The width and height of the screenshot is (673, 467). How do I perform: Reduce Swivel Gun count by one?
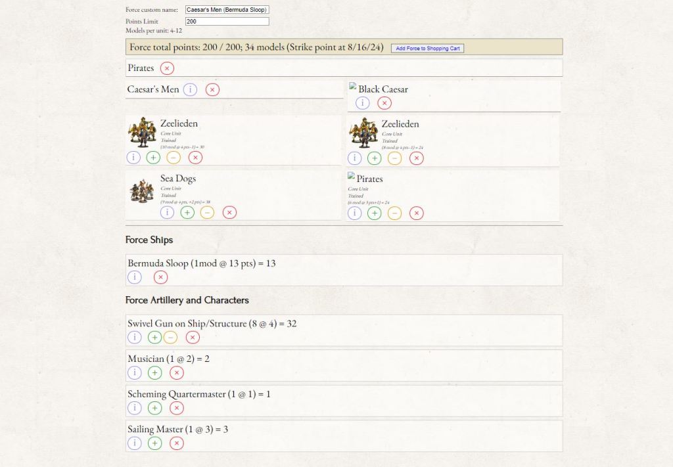coord(170,338)
